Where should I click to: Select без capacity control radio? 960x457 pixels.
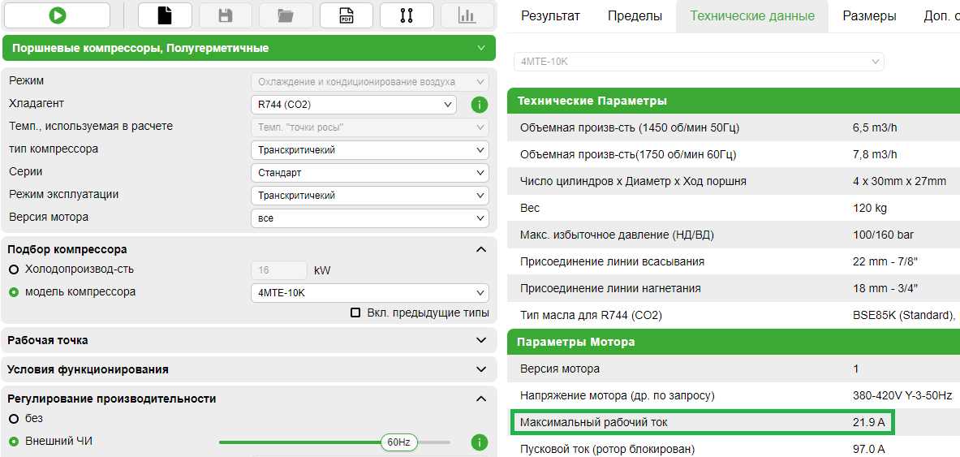coord(14,418)
